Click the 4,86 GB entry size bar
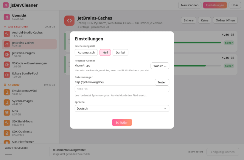This screenshot has height=160, width=244. (x=197, y=43)
